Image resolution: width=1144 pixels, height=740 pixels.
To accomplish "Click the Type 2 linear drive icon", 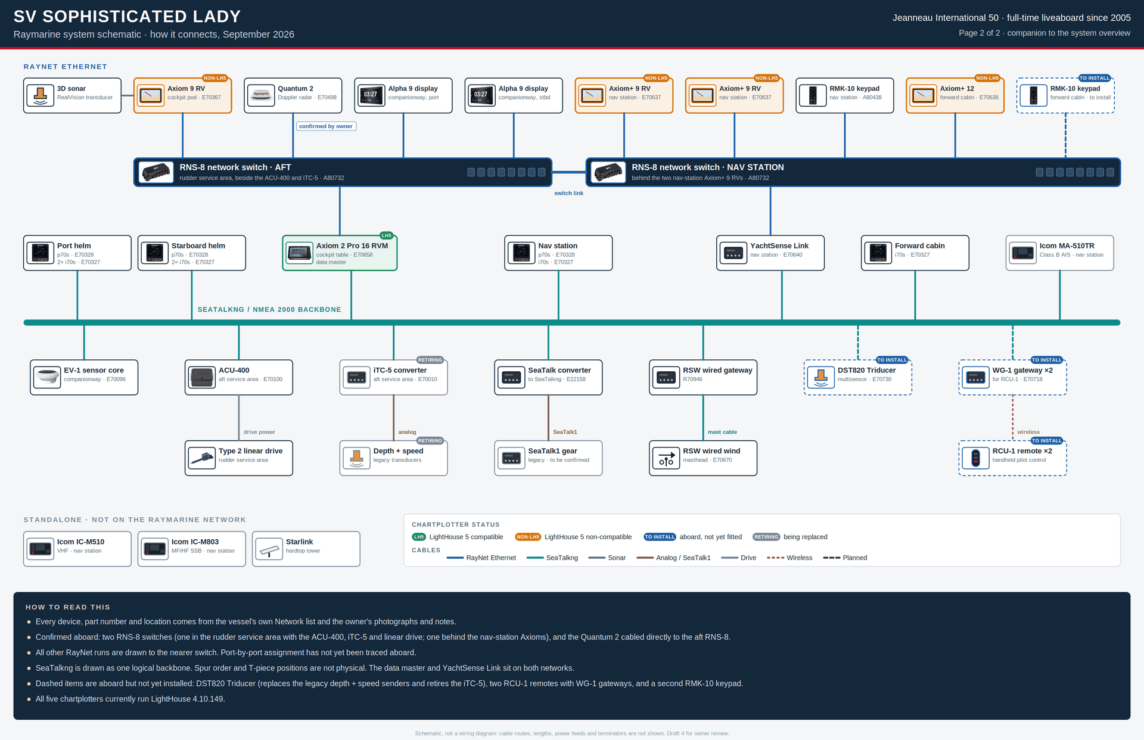I will point(202,458).
